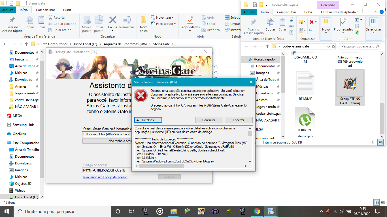Click the Não tenho um Código de Acesso link
387x217 pixels.
click(105, 177)
